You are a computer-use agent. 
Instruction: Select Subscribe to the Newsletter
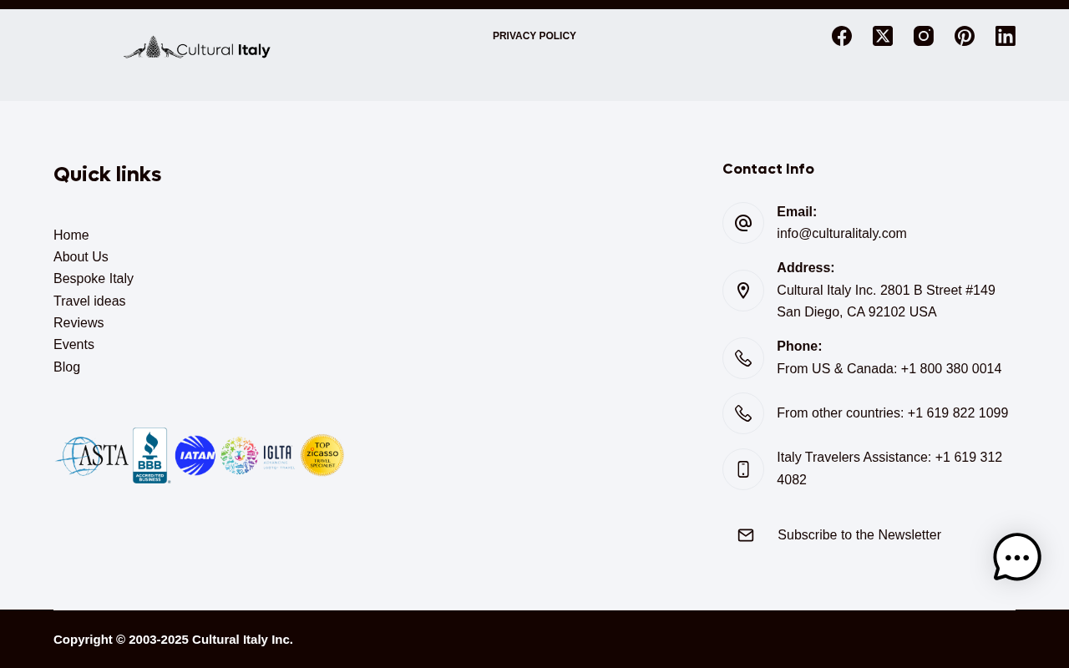[x=859, y=535]
